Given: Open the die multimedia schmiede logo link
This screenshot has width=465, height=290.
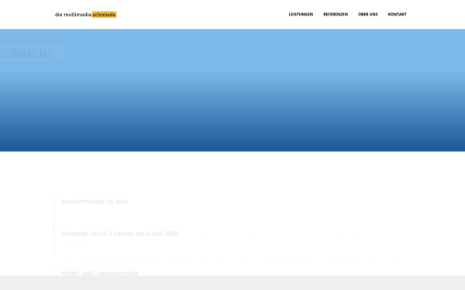Looking at the screenshot, I should click(x=85, y=15).
